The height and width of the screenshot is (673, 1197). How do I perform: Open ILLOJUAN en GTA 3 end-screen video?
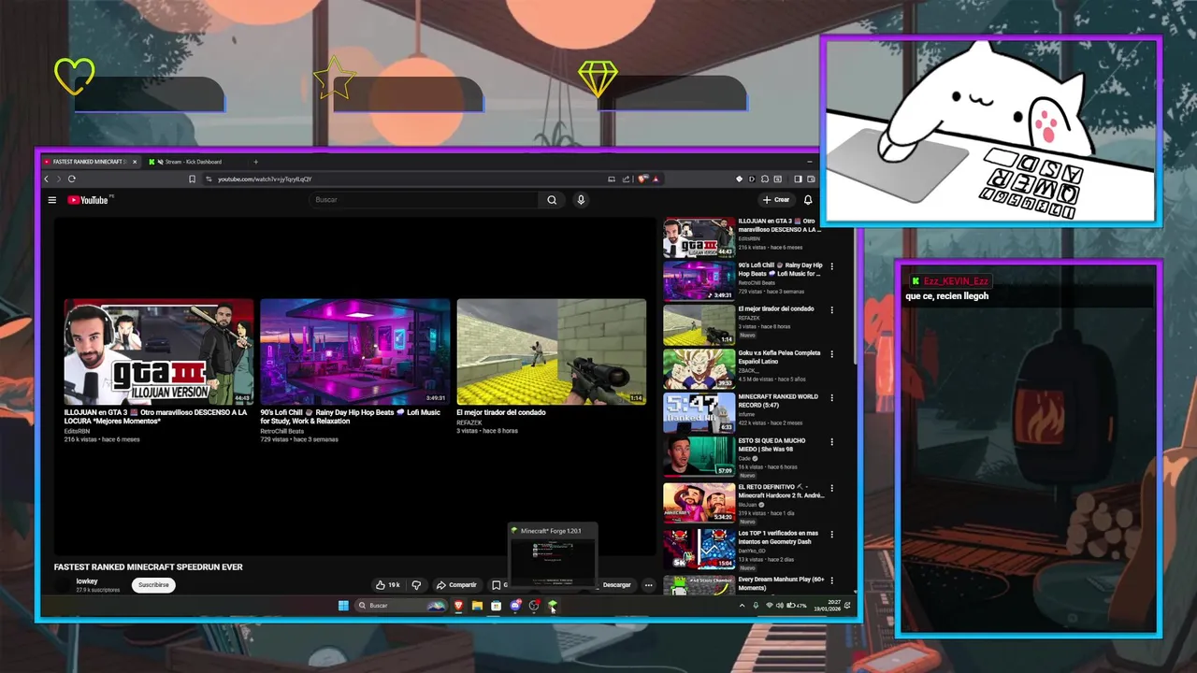tap(159, 352)
